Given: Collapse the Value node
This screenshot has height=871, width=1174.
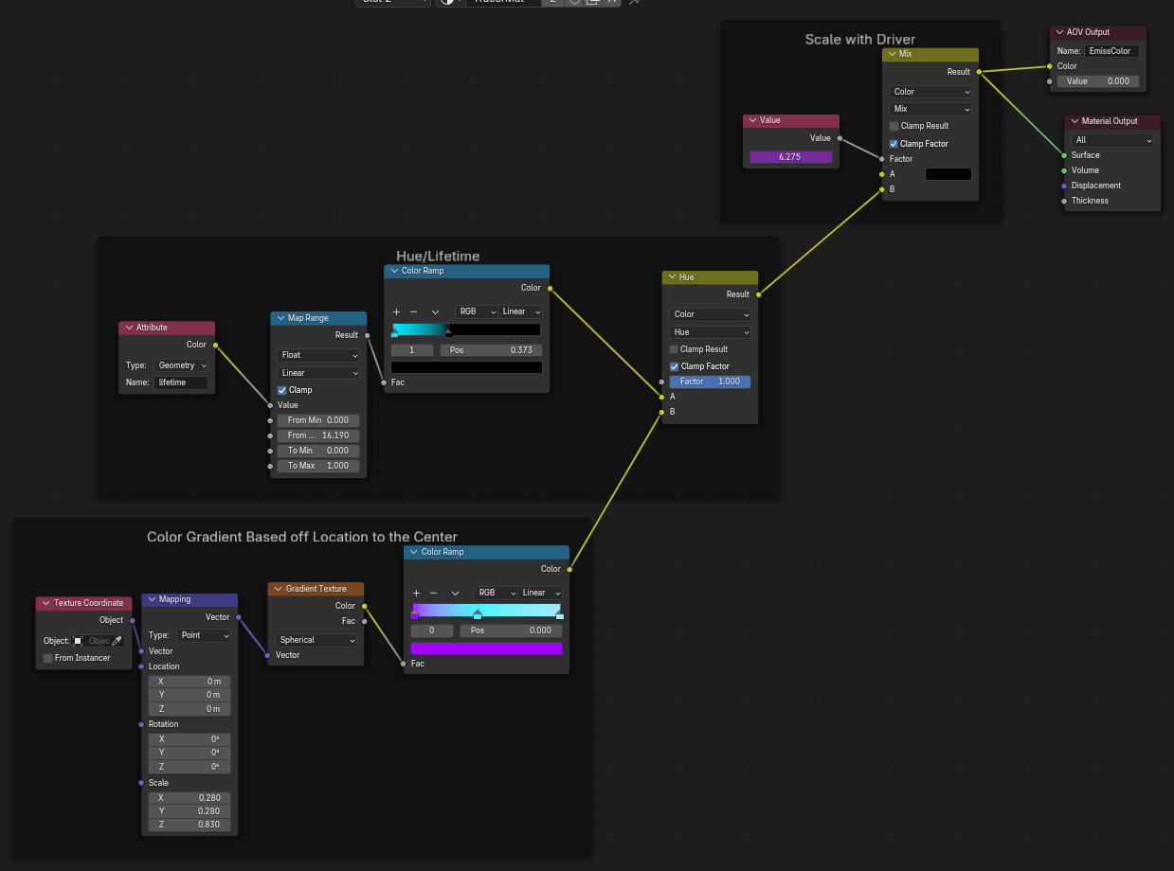Looking at the screenshot, I should point(751,121).
